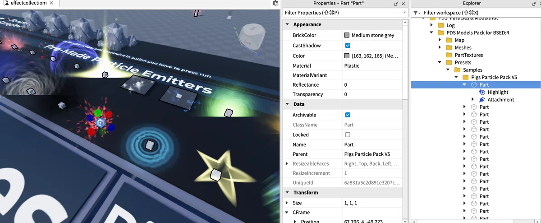Expand the Meshes folder arrow

[440, 47]
